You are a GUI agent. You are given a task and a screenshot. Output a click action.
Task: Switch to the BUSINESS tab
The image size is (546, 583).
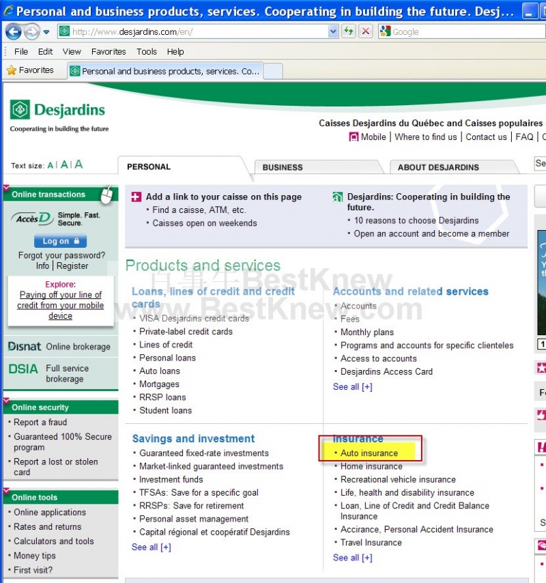click(x=283, y=168)
